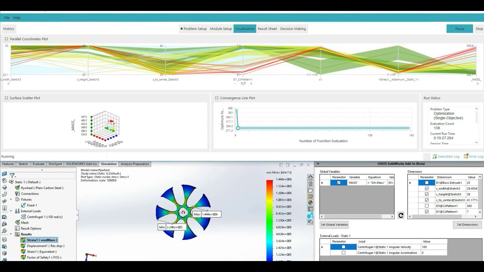
Task: Open the Design Library task pane icon
Action: click(310, 184)
